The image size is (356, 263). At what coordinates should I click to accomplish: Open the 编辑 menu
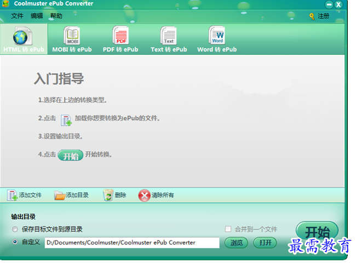pos(37,16)
